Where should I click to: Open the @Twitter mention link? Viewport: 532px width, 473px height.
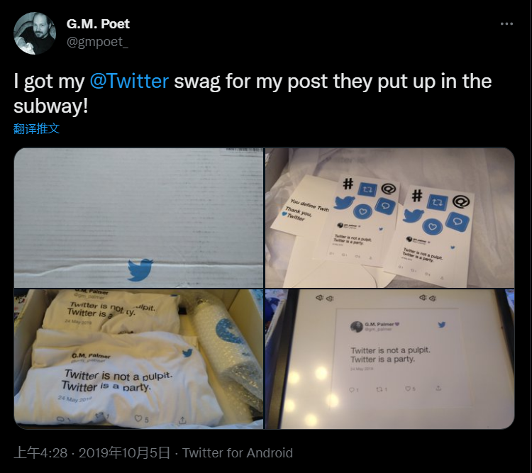pyautogui.click(x=129, y=81)
